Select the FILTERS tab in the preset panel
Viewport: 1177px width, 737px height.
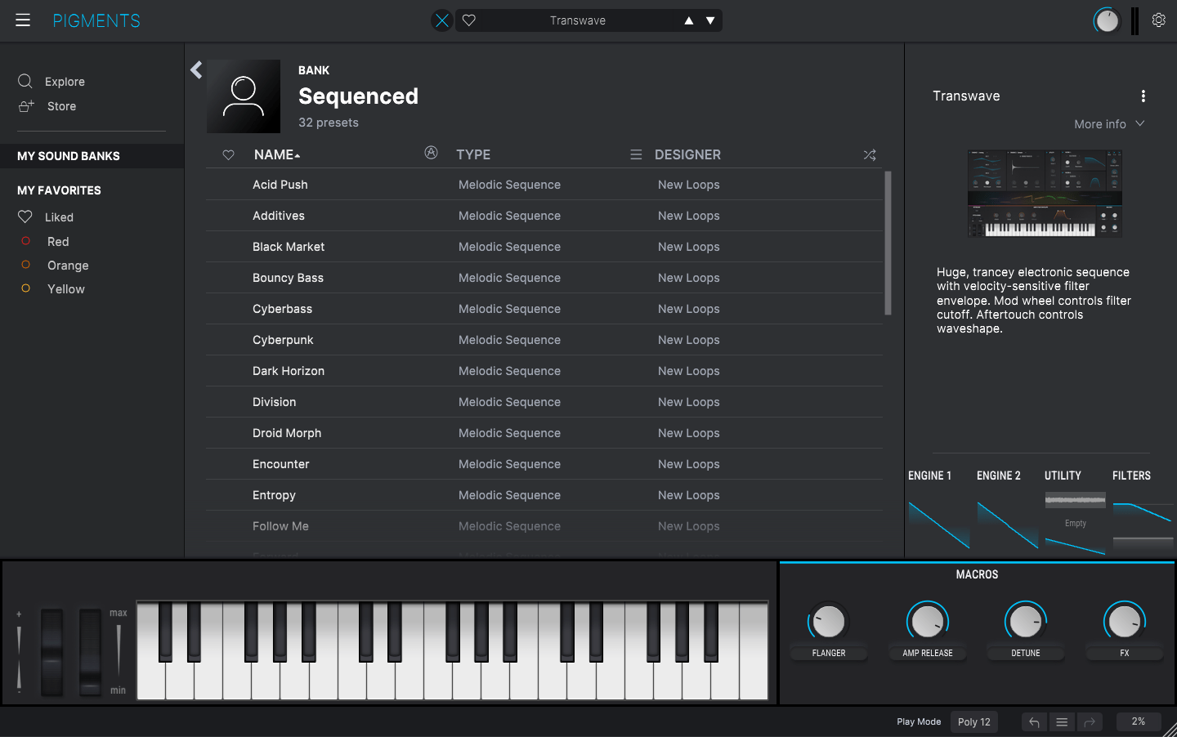coord(1131,475)
